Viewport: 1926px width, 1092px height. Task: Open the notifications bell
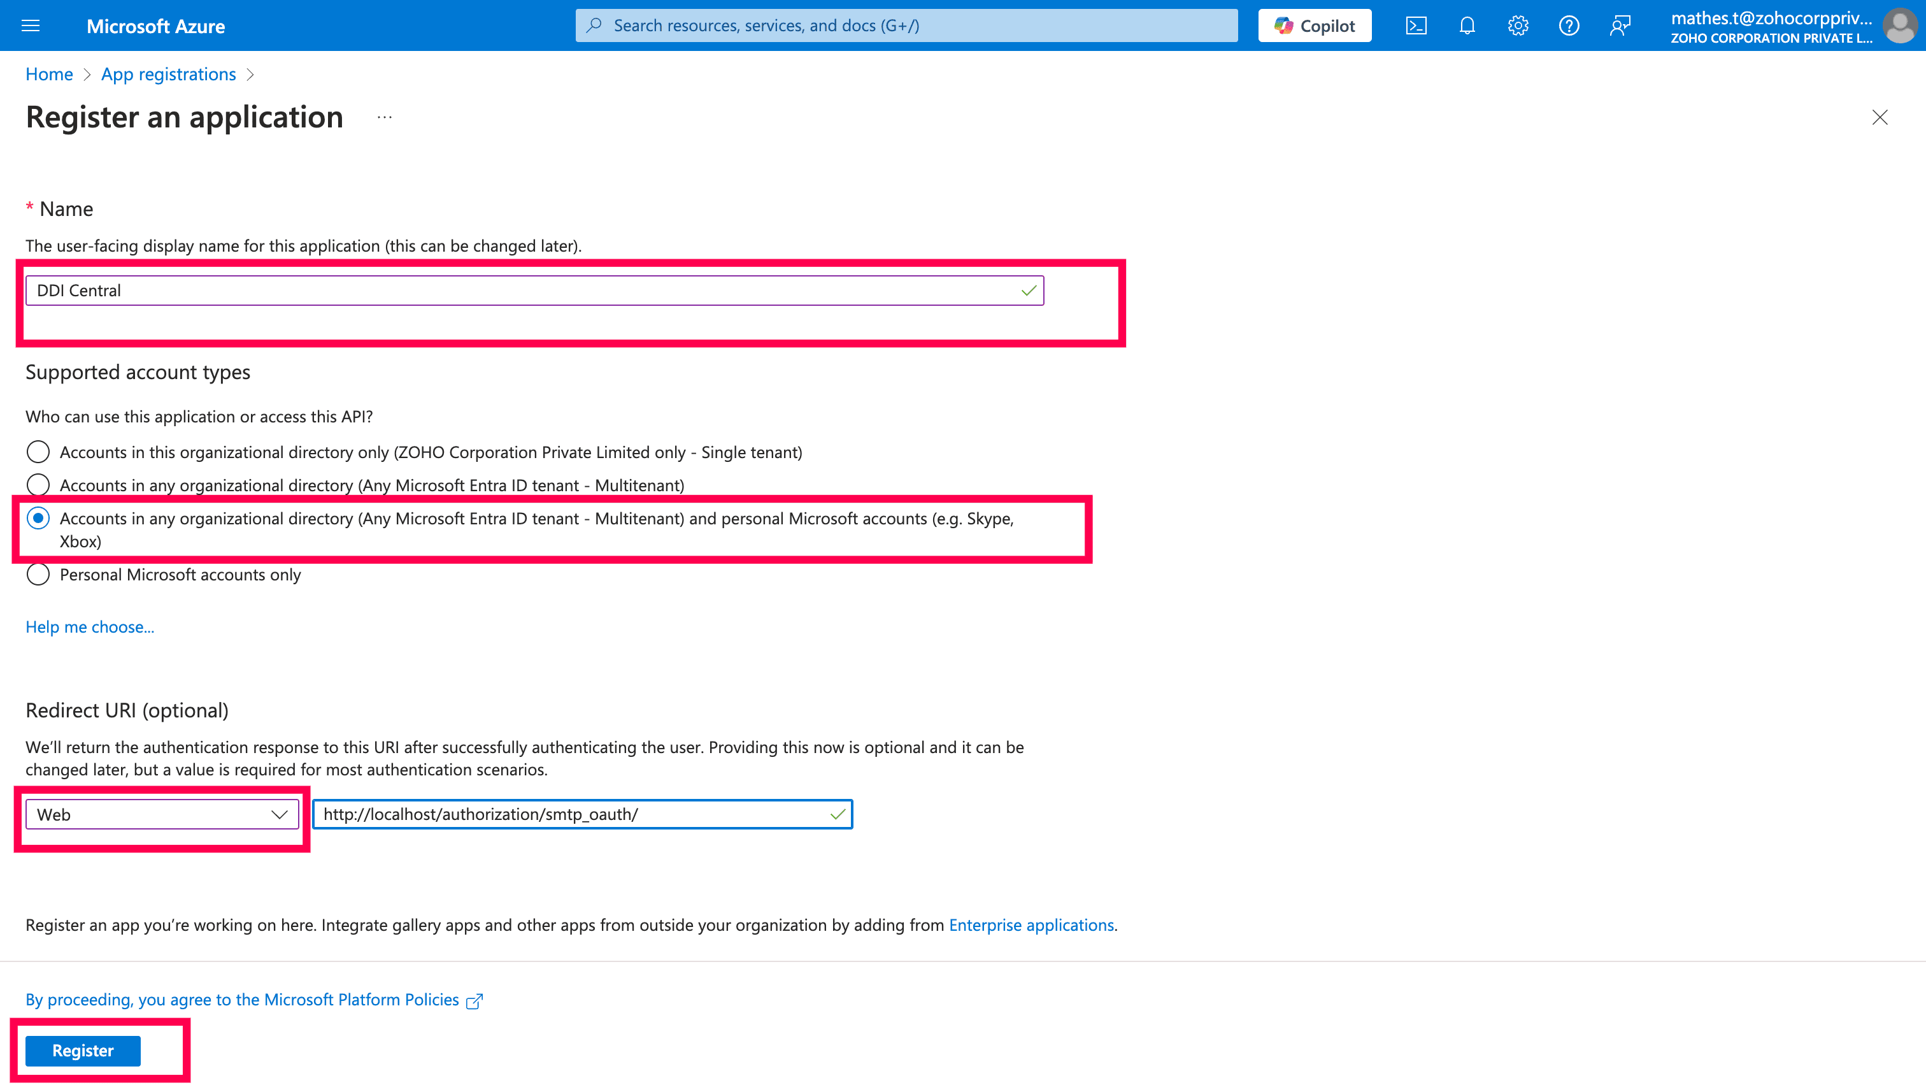[x=1466, y=25]
